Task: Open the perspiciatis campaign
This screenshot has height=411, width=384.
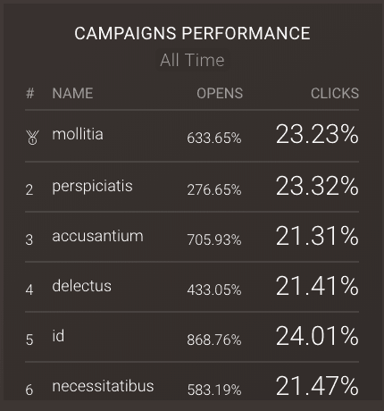Action: coord(92,187)
